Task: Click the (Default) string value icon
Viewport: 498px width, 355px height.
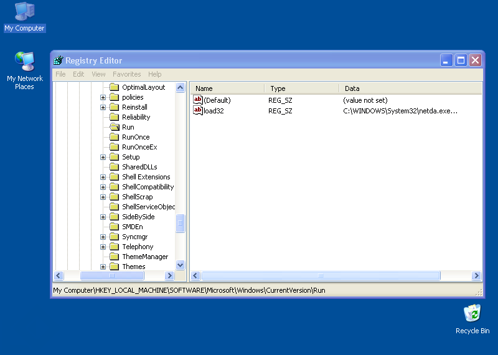Action: 198,100
